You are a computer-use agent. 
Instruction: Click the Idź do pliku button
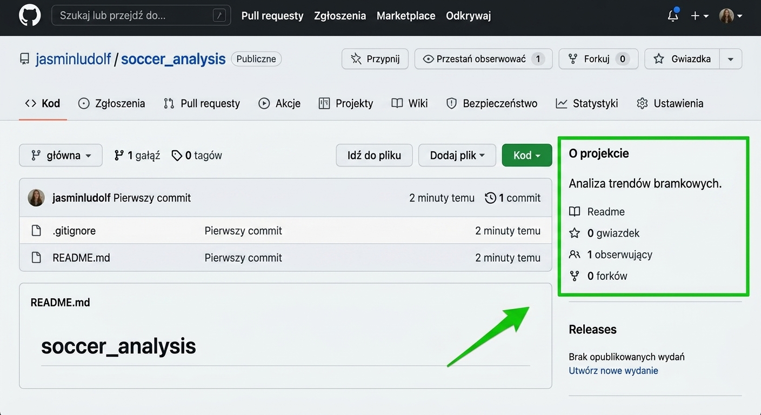pyautogui.click(x=374, y=155)
